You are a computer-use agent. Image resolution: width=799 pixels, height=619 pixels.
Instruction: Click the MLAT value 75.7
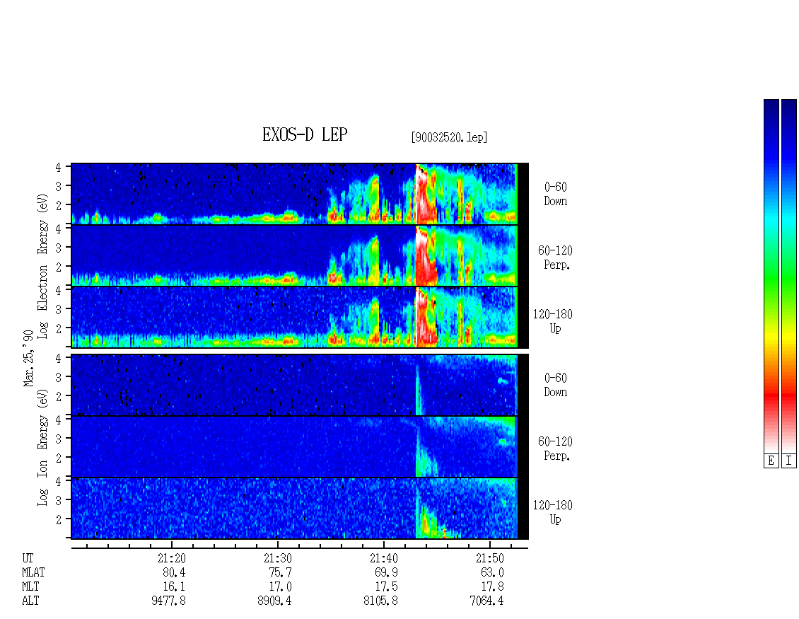(280, 572)
